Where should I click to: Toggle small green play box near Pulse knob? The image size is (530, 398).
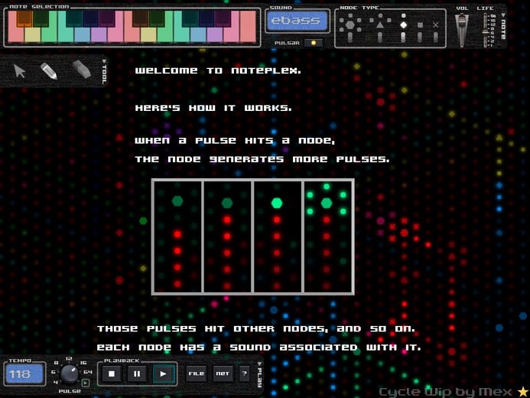[x=85, y=383]
